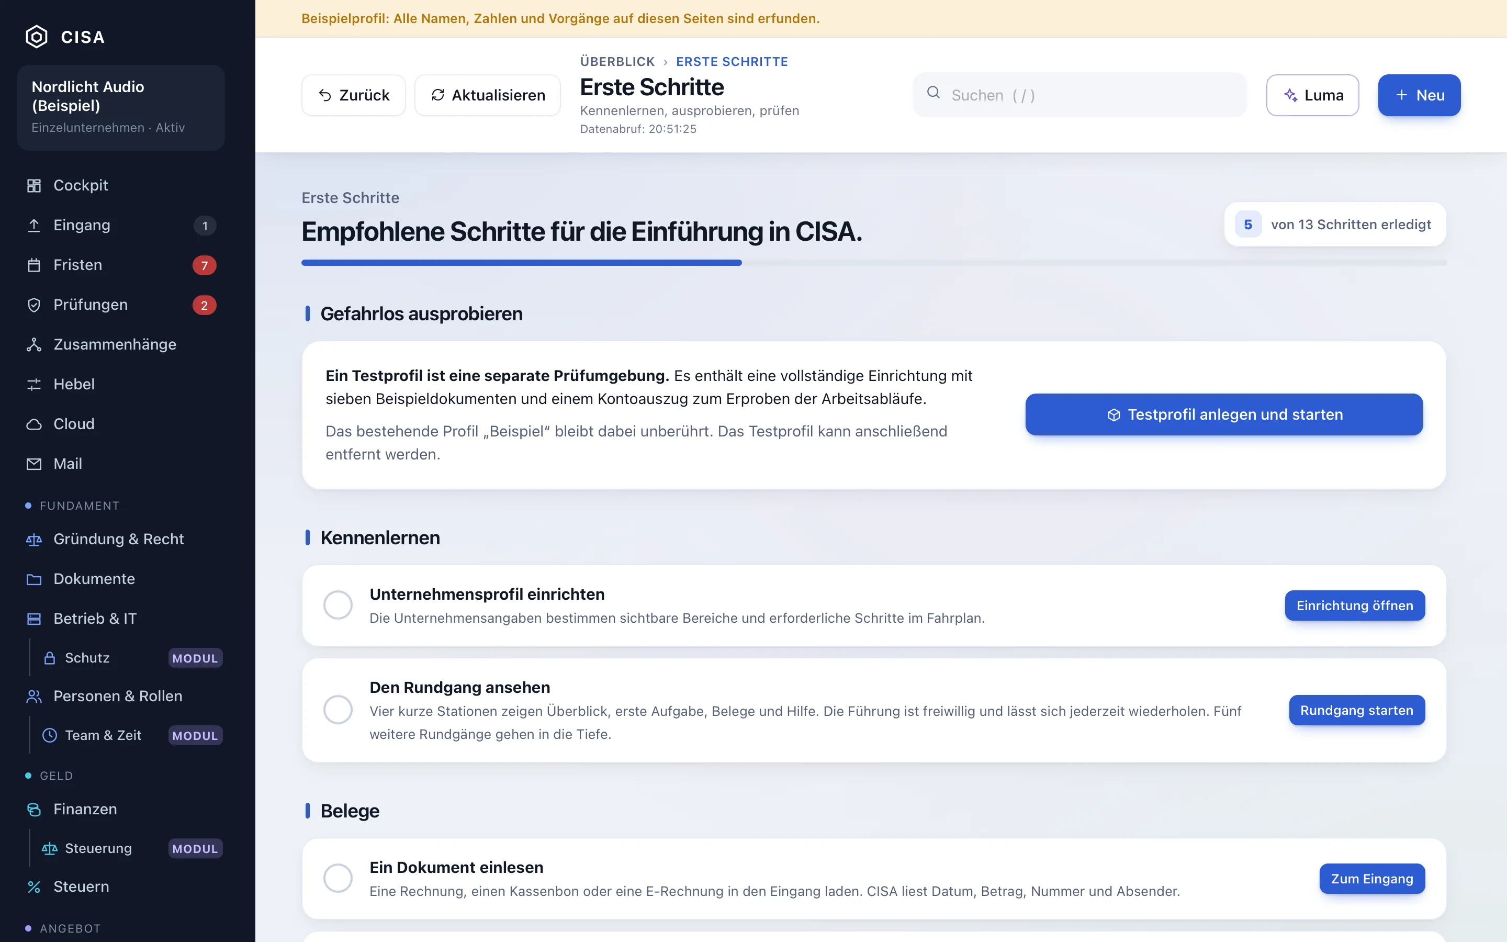The image size is (1507, 942).
Task: Click the ERSTE SCHRITTE breadcrumb
Action: (733, 62)
